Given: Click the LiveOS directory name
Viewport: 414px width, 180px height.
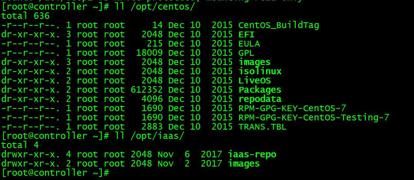Looking at the screenshot, I should click(255, 81).
